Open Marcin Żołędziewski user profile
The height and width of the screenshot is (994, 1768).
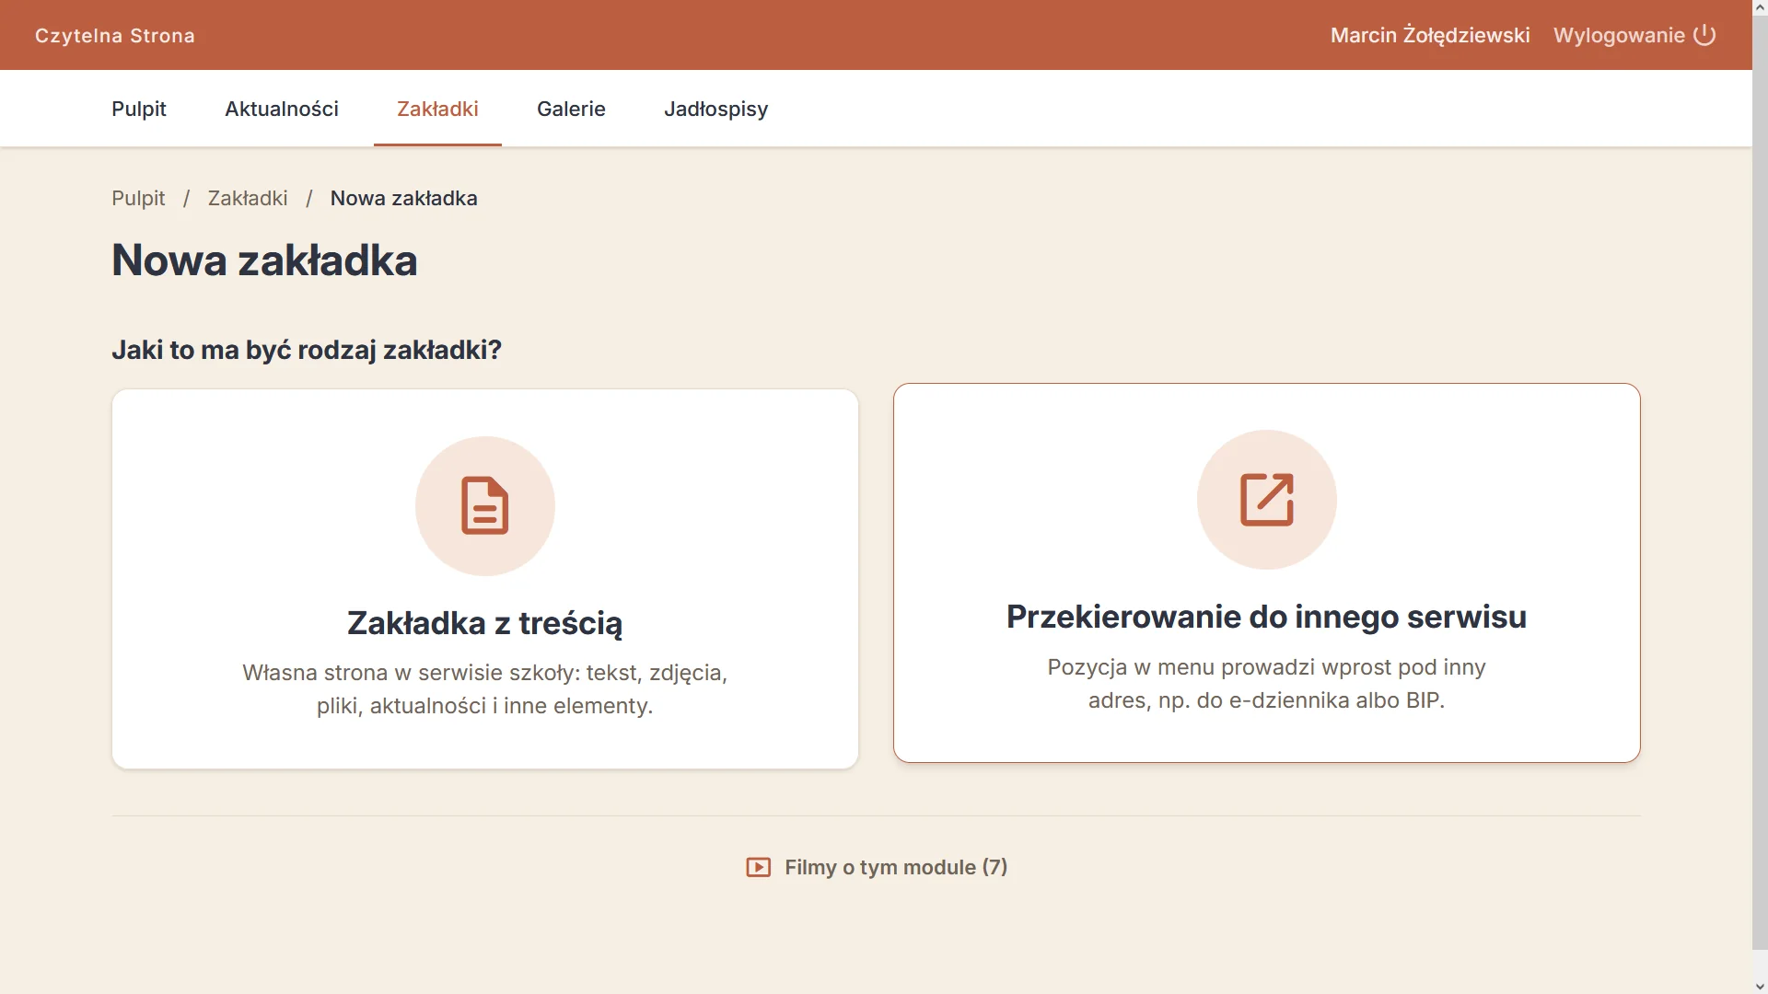pos(1430,35)
